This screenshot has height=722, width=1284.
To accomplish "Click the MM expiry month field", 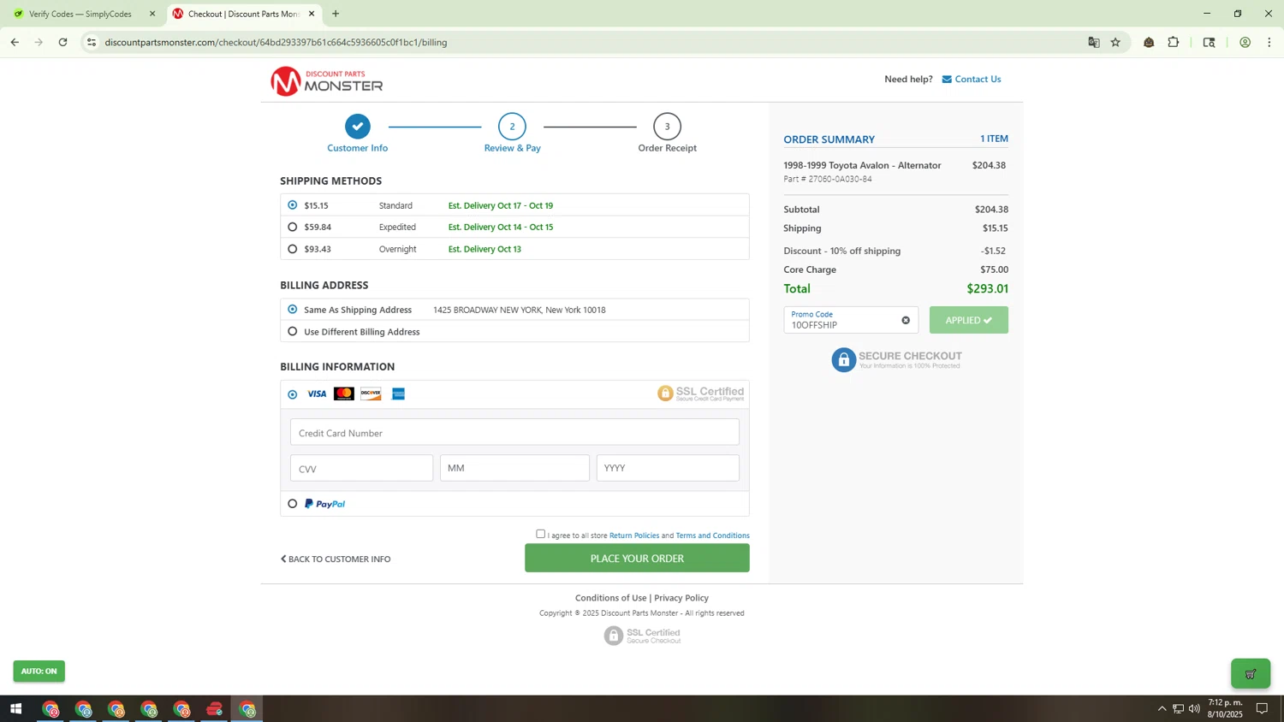I will pos(514,468).
